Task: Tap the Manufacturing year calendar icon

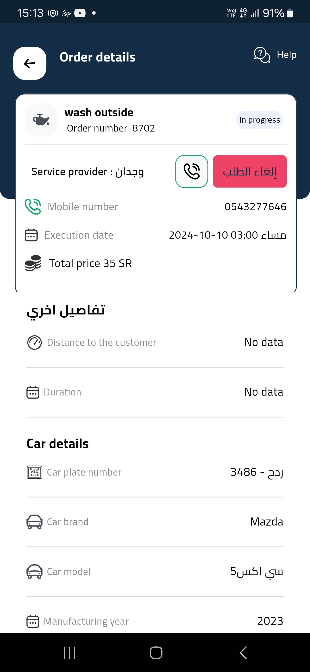Action: [33, 621]
